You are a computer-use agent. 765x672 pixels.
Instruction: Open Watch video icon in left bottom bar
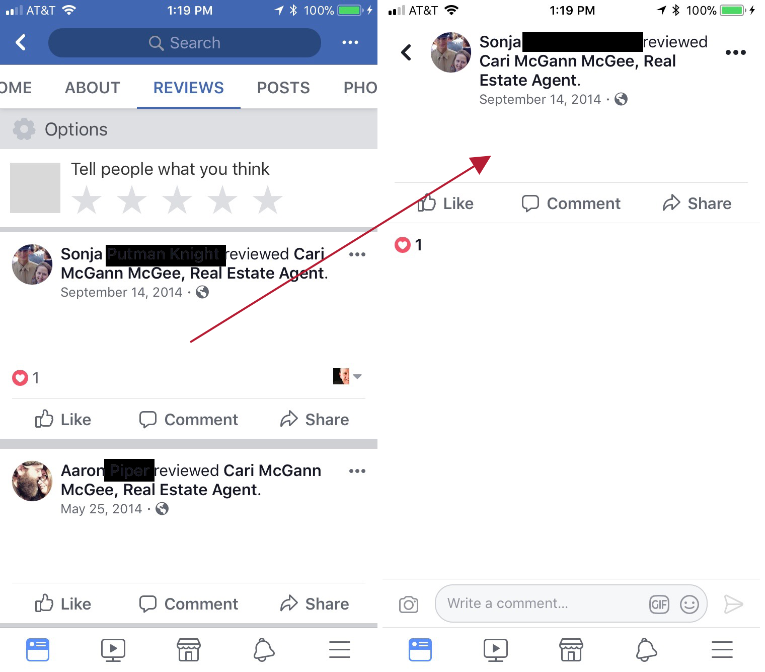[113, 650]
